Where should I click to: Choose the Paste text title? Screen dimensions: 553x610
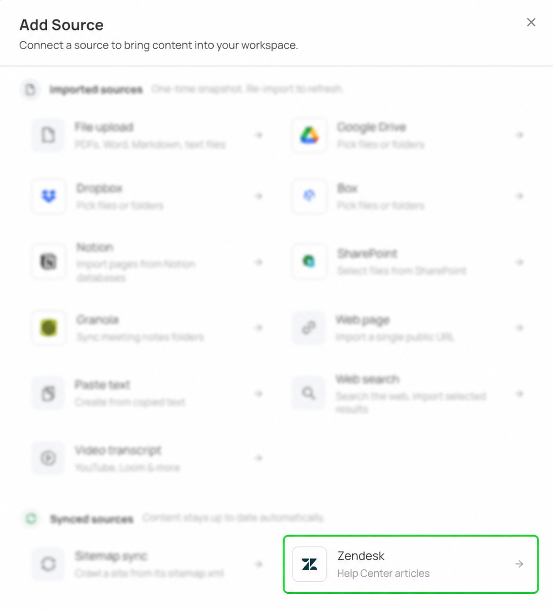102,384
